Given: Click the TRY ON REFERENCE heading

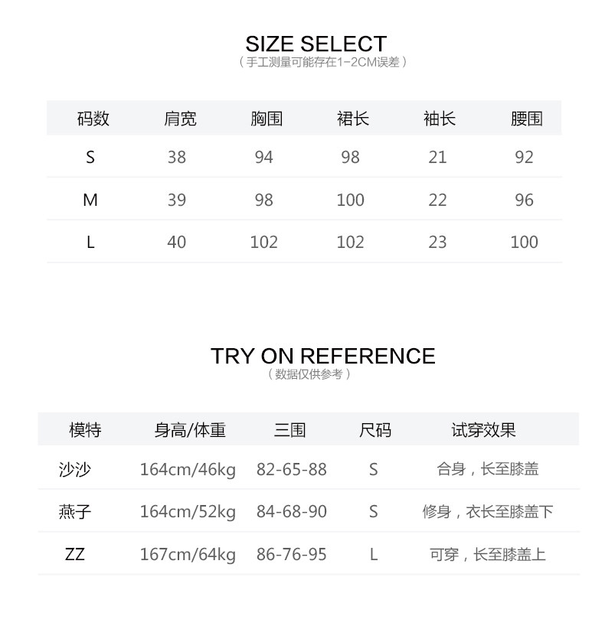Looking at the screenshot, I should 322,356.
